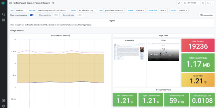Image resolution: width=216 pixels, height=108 pixels.
Task: Open the Legend panel title menu
Action: (112, 21)
